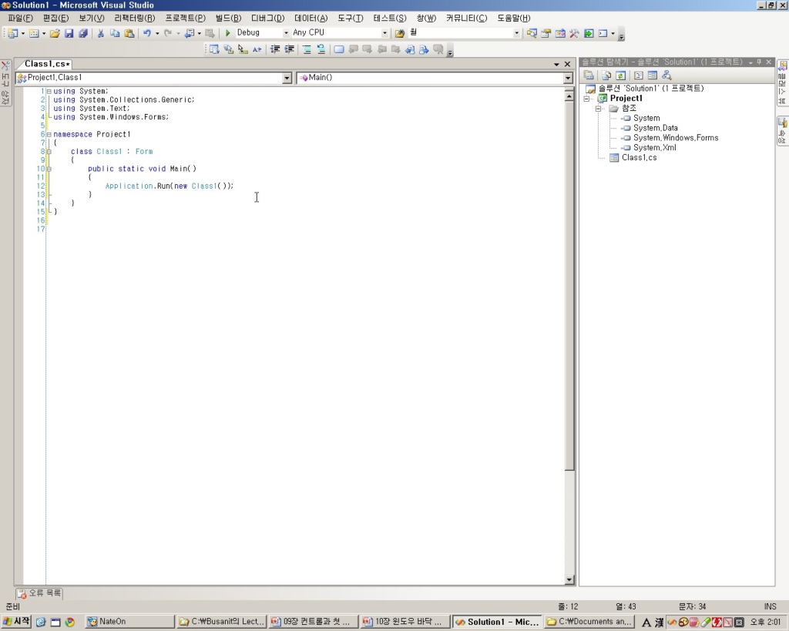
Task: Collapse the namespace Project1 code region
Action: (x=49, y=134)
